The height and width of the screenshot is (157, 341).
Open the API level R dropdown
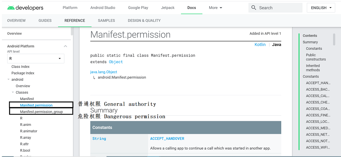pos(36,59)
